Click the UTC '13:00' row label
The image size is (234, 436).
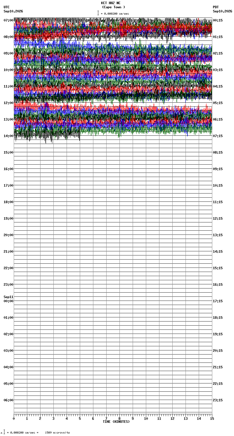coord(9,119)
